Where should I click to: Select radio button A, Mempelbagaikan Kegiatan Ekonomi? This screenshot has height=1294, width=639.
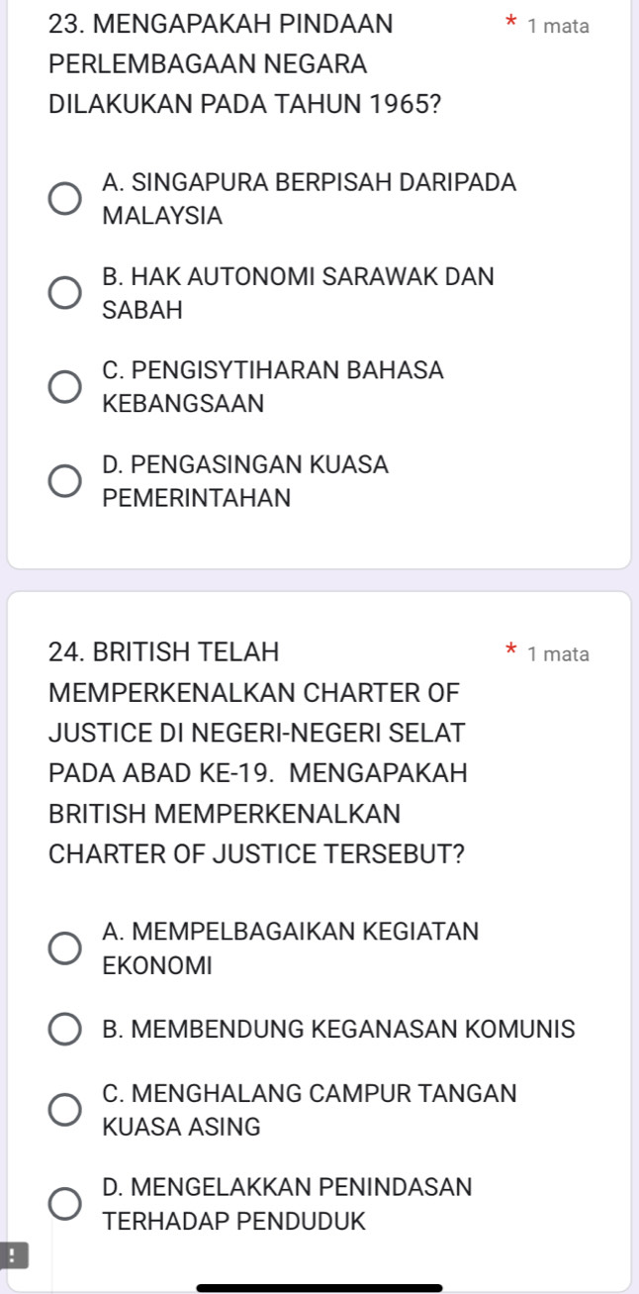66,947
